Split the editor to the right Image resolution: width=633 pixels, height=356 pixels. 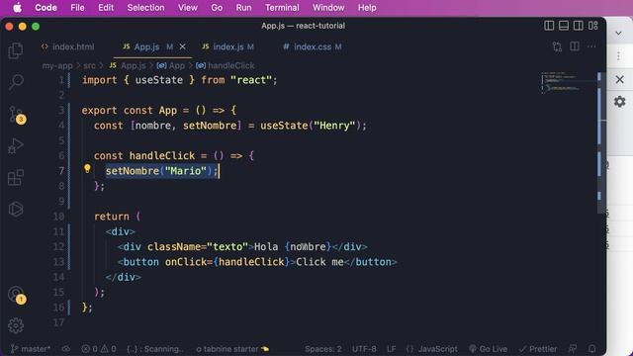coord(574,46)
